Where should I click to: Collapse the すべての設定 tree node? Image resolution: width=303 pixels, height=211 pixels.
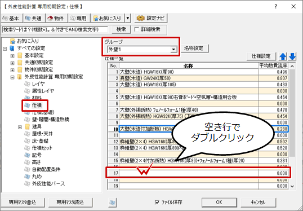[x=5, y=49]
